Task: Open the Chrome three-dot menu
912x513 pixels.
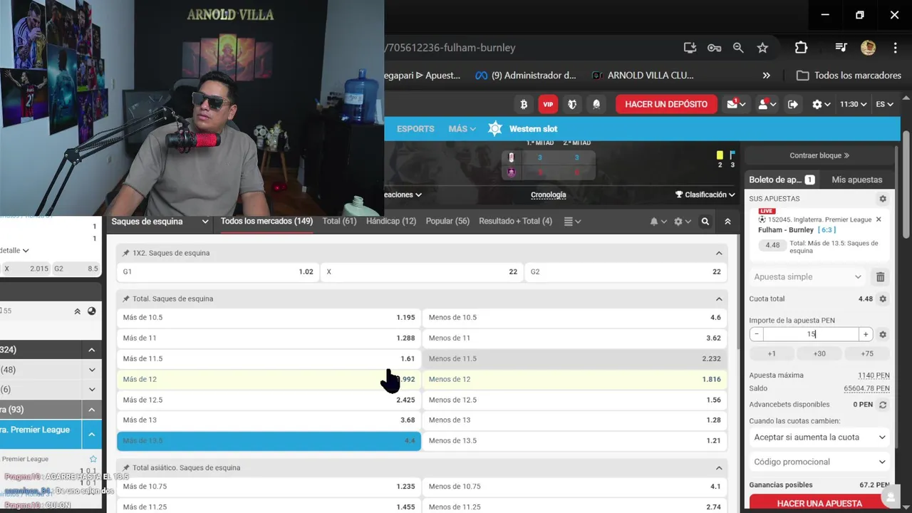Action: [895, 48]
